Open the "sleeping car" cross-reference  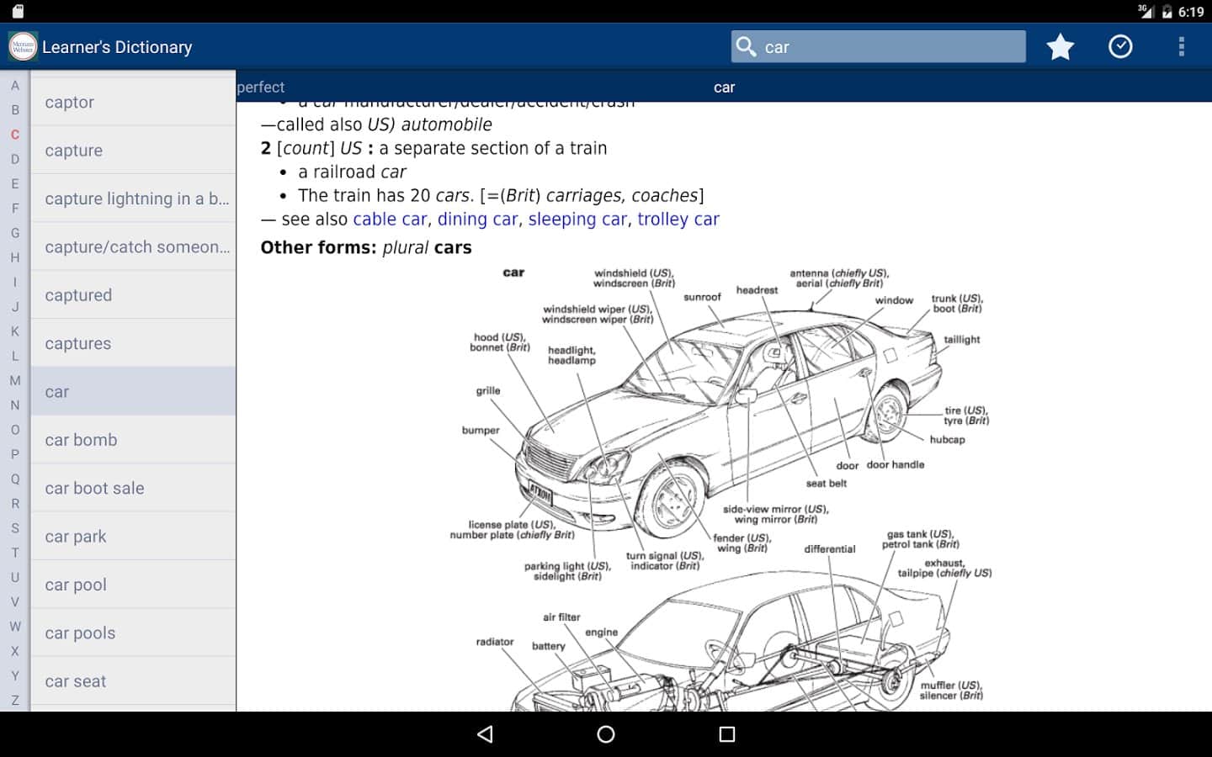pos(577,220)
